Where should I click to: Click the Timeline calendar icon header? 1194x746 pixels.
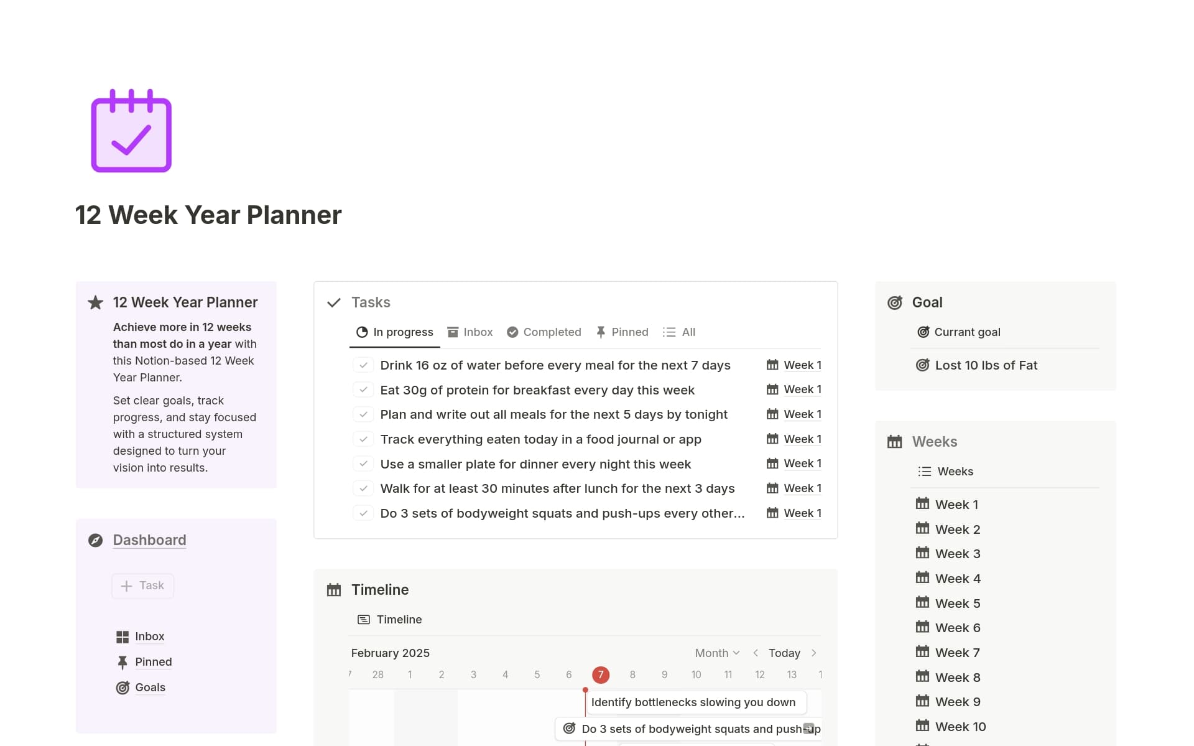point(334,589)
